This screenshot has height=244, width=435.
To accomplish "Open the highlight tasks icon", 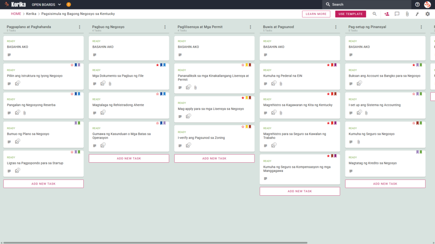I will click(417, 14).
